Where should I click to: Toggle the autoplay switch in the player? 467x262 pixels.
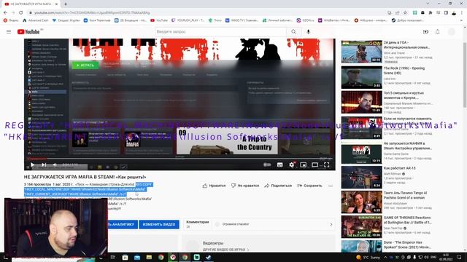tap(267, 164)
